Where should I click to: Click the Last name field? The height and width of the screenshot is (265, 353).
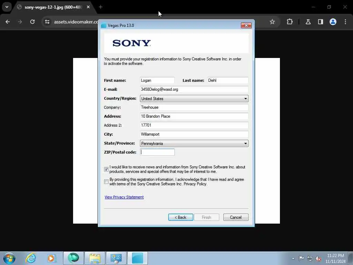coord(228,80)
